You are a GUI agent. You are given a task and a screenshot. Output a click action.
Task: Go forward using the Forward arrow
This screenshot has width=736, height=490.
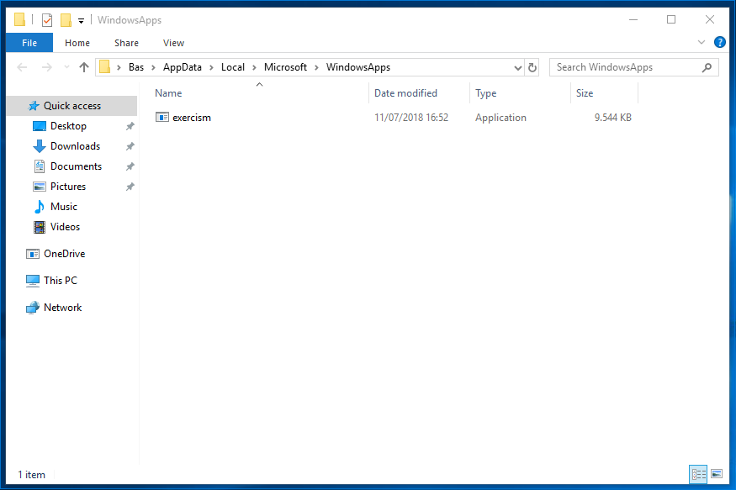click(x=46, y=67)
